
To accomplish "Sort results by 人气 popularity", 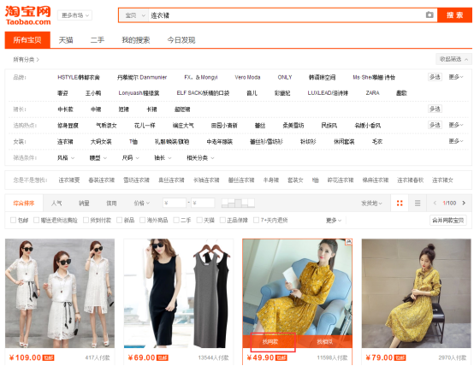I will pyautogui.click(x=56, y=204).
